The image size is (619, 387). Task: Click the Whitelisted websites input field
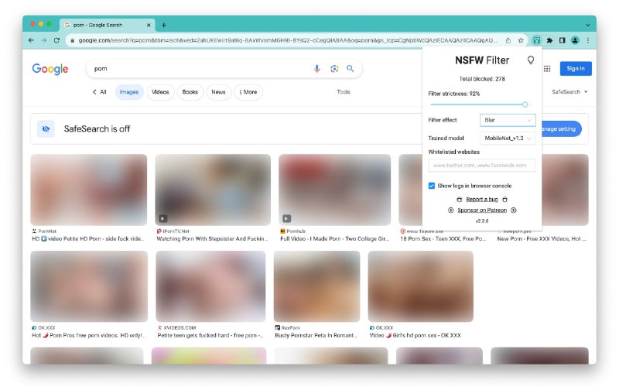pos(482,165)
